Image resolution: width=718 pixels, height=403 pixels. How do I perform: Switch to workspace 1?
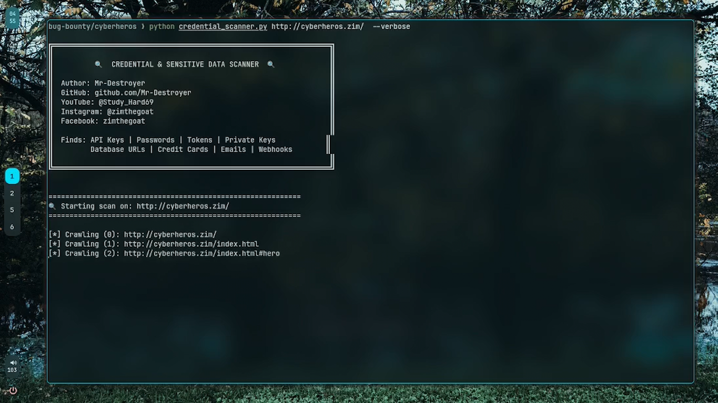tap(12, 176)
